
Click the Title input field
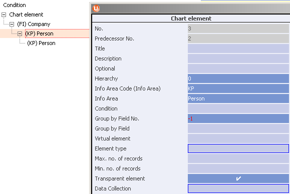(x=238, y=48)
